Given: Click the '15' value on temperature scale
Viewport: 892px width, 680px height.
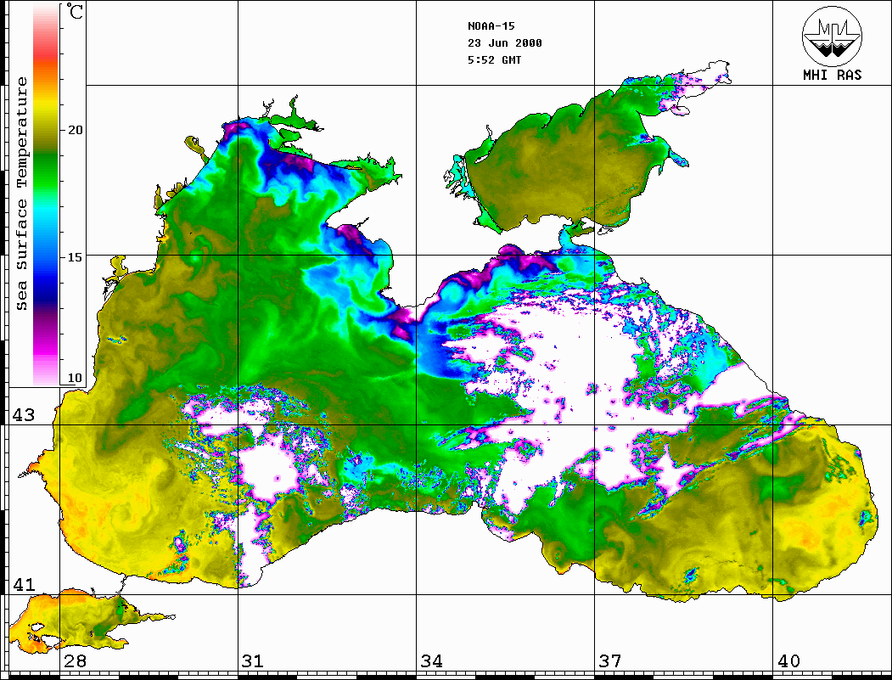Looking at the screenshot, I should coord(75,257).
